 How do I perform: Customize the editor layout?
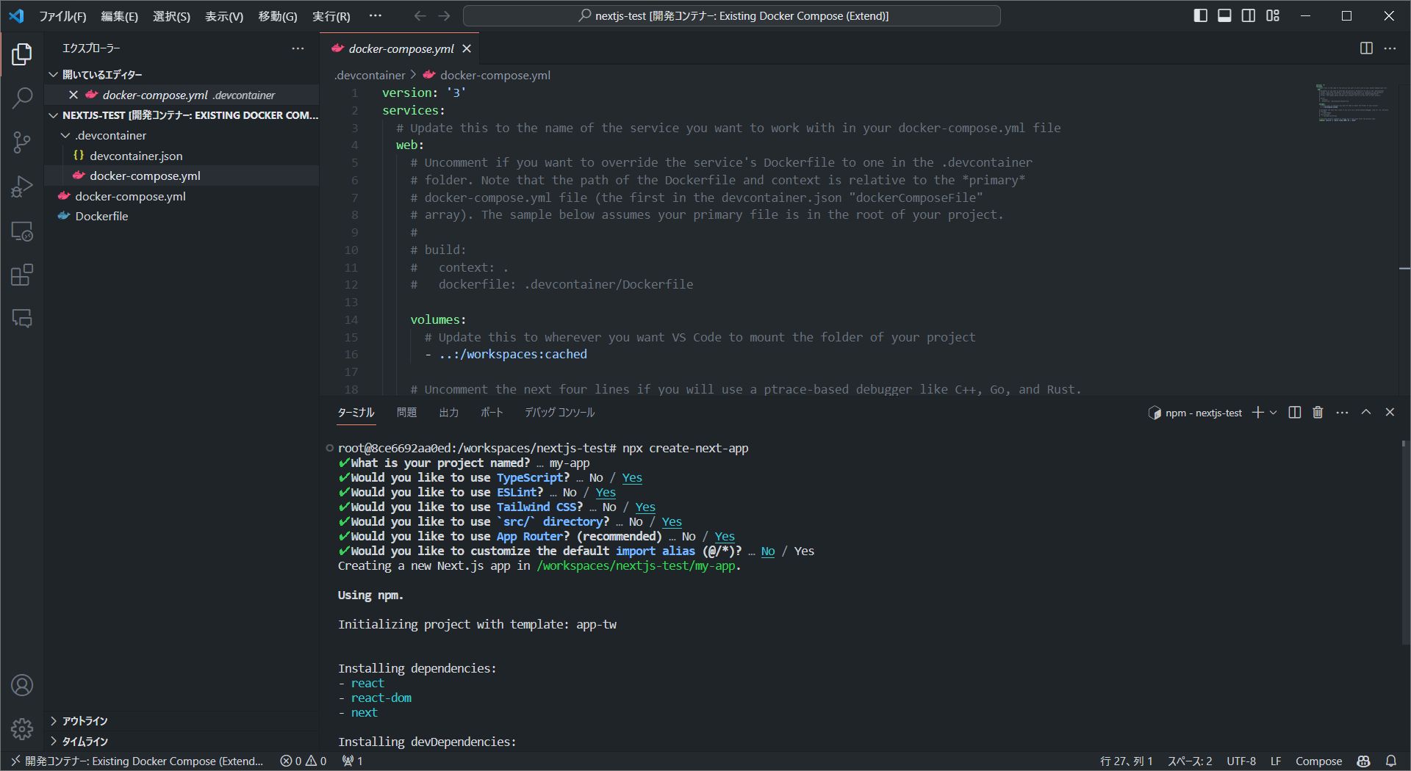coord(1273,16)
